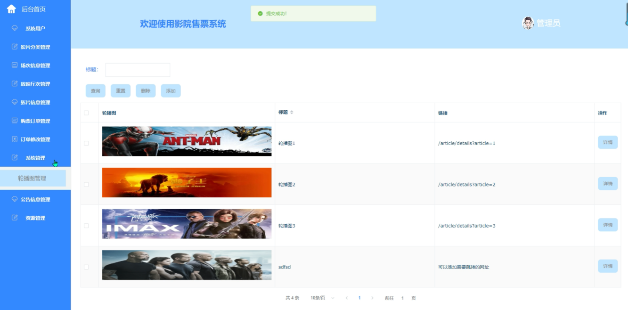The width and height of the screenshot is (628, 310).
Task: Expand the 影片信息管理 sidebar menu
Action: (35, 102)
